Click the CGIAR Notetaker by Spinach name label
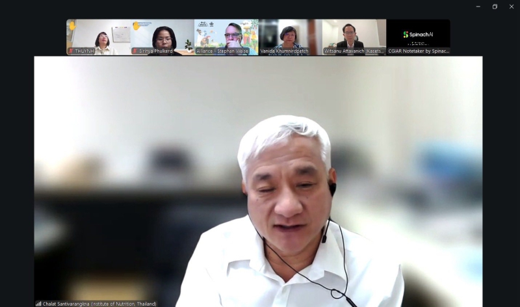This screenshot has width=520, height=307. tap(419, 51)
